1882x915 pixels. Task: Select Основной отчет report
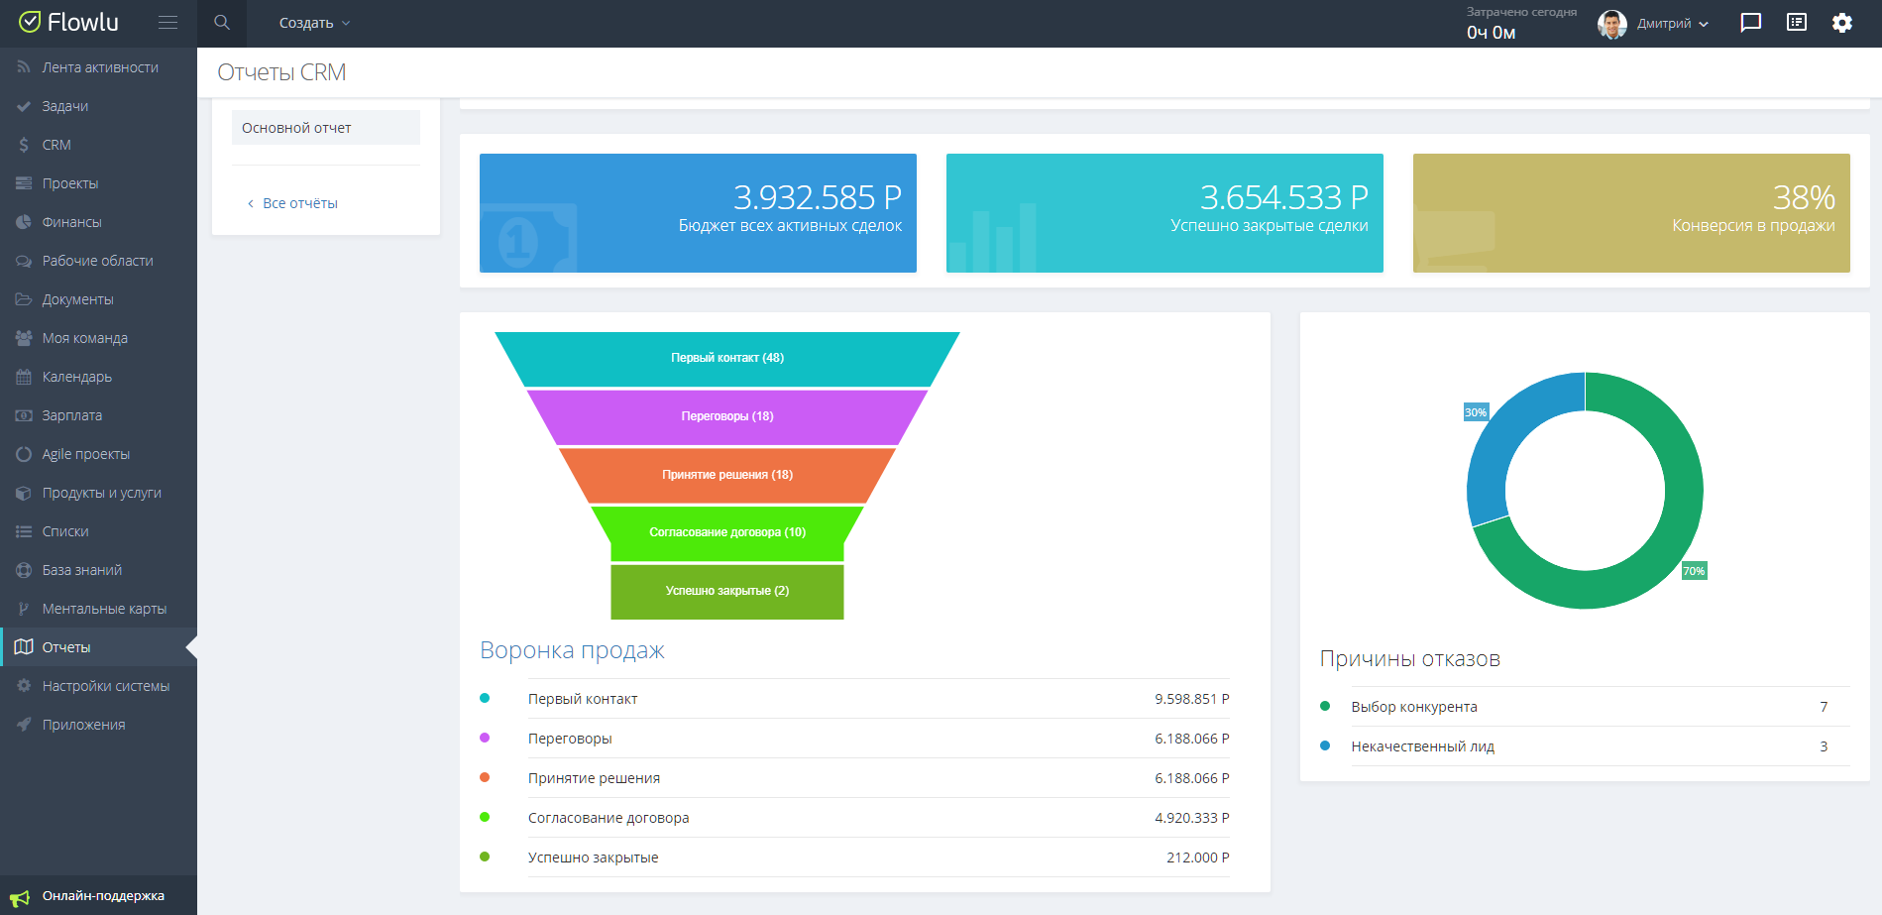pos(326,128)
